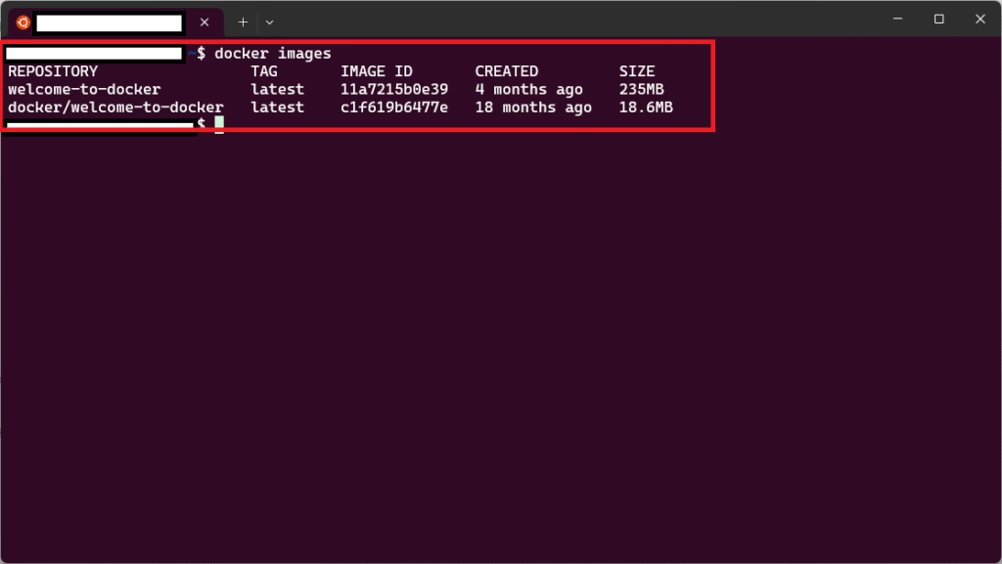
Task: Click the CREATED column header
Action: pos(507,71)
